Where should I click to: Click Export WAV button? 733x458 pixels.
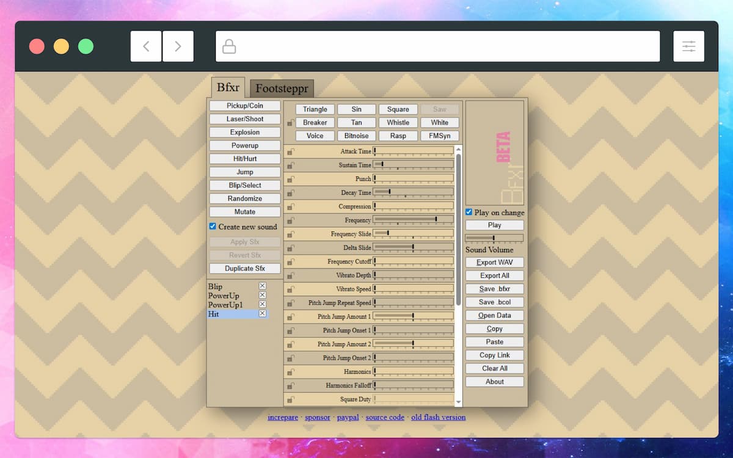click(495, 263)
